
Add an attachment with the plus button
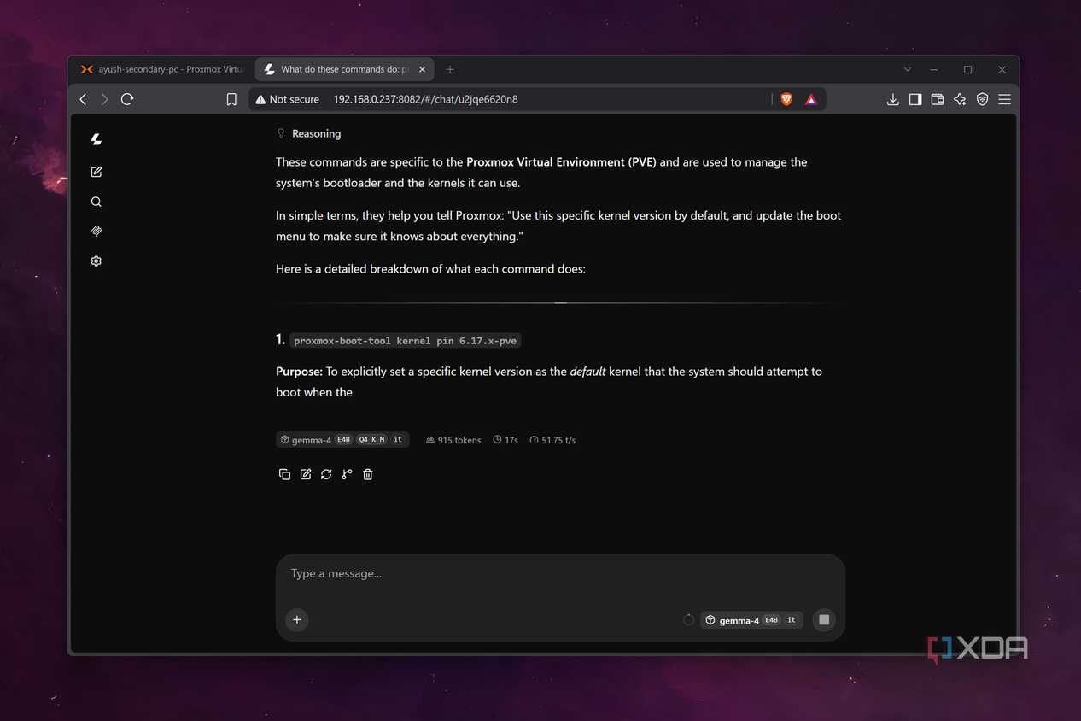click(297, 620)
